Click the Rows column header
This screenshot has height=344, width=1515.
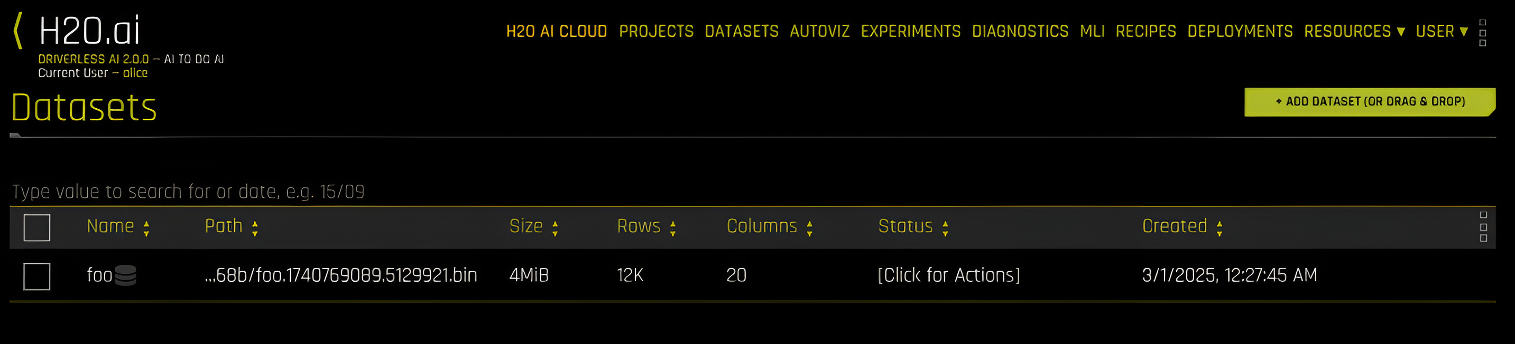639,226
